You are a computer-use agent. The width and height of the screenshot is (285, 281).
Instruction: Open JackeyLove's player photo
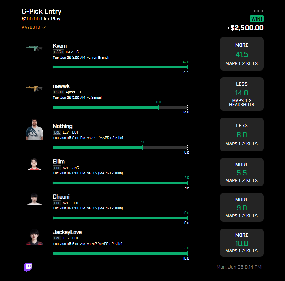click(34, 237)
